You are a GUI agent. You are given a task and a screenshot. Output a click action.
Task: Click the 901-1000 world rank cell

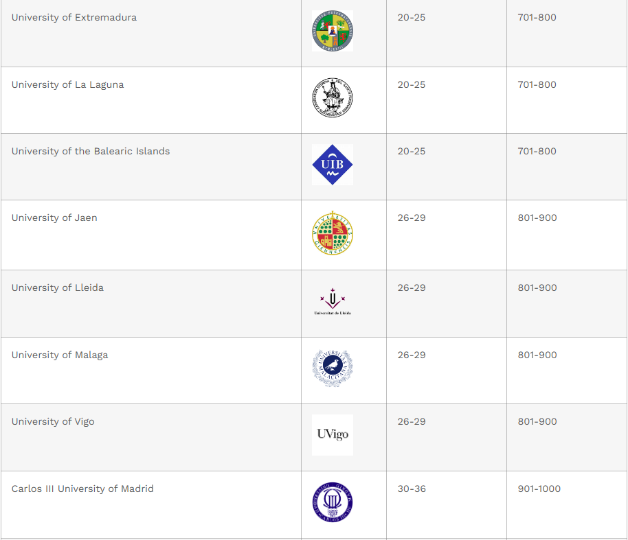[x=539, y=489]
